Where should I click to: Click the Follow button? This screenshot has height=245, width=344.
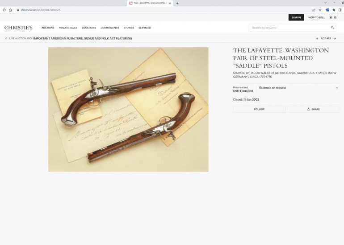259,109
